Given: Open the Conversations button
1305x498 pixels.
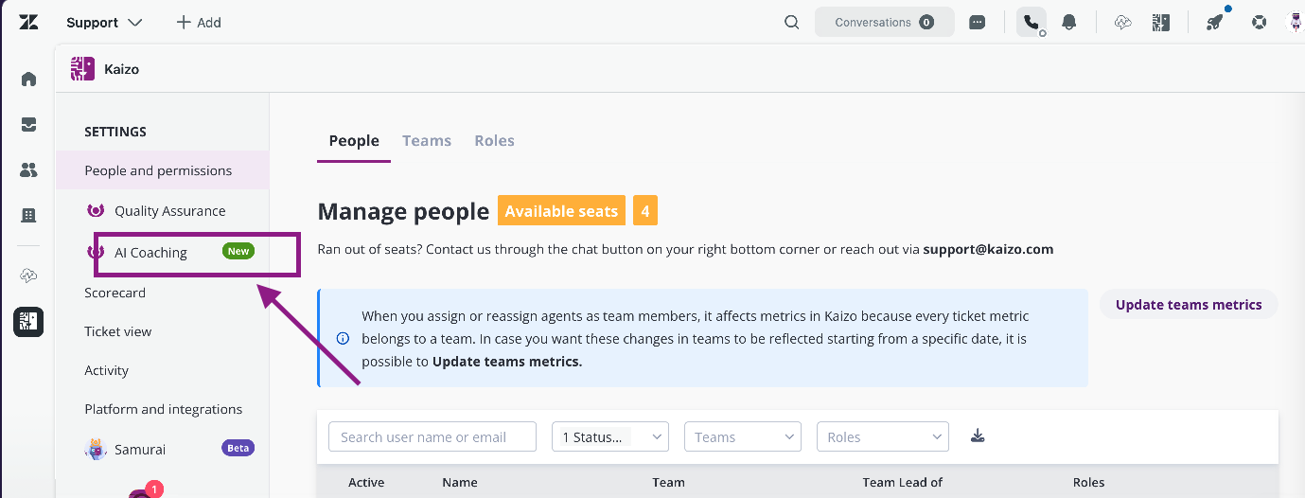Looking at the screenshot, I should pyautogui.click(x=884, y=22).
